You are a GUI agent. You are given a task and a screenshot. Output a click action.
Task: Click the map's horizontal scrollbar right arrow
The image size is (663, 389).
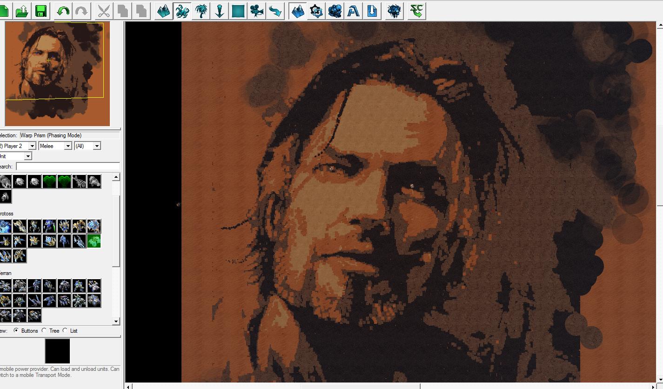click(x=653, y=386)
